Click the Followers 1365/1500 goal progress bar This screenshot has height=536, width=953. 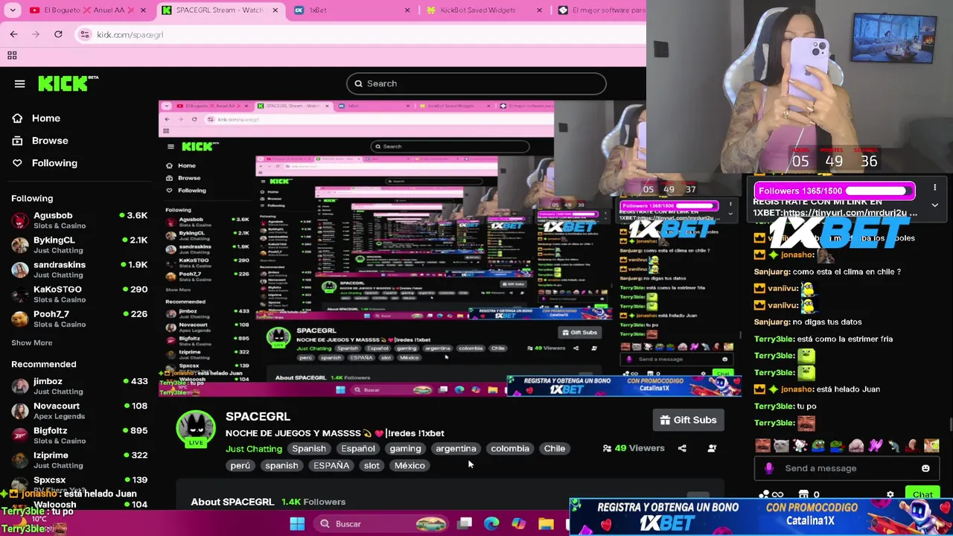point(835,191)
